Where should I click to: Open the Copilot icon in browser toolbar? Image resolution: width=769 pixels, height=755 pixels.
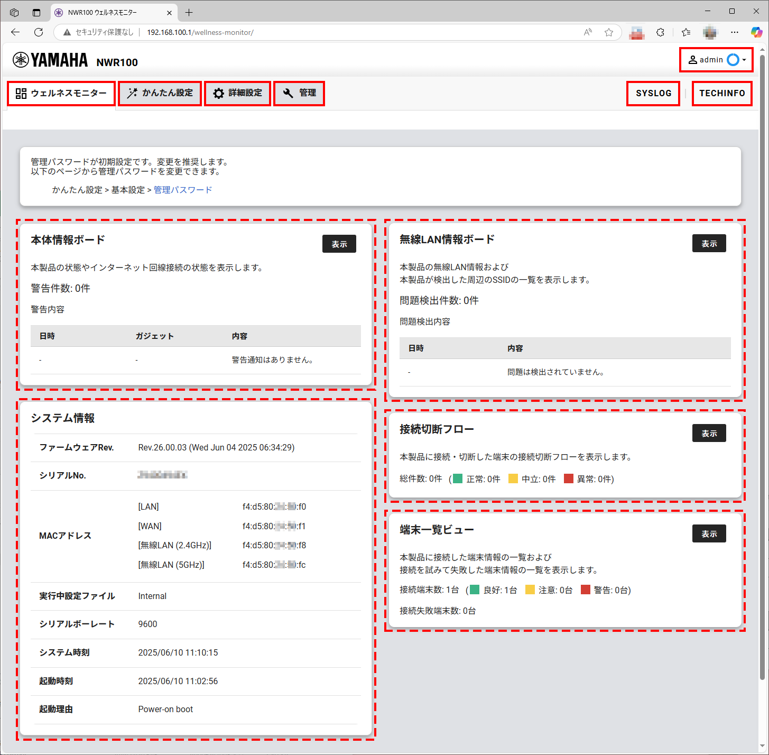[756, 32]
